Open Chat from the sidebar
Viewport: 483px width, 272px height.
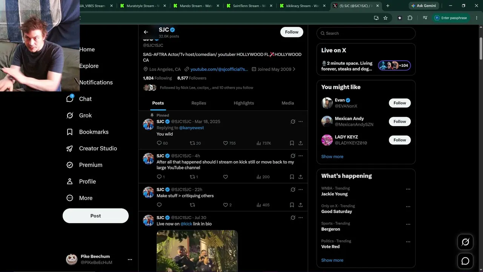tap(79, 99)
